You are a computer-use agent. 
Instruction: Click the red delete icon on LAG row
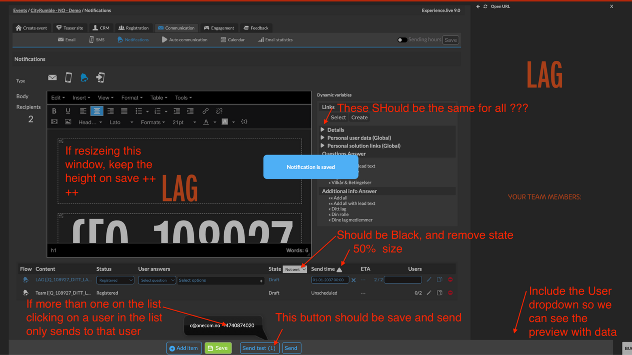pyautogui.click(x=450, y=280)
